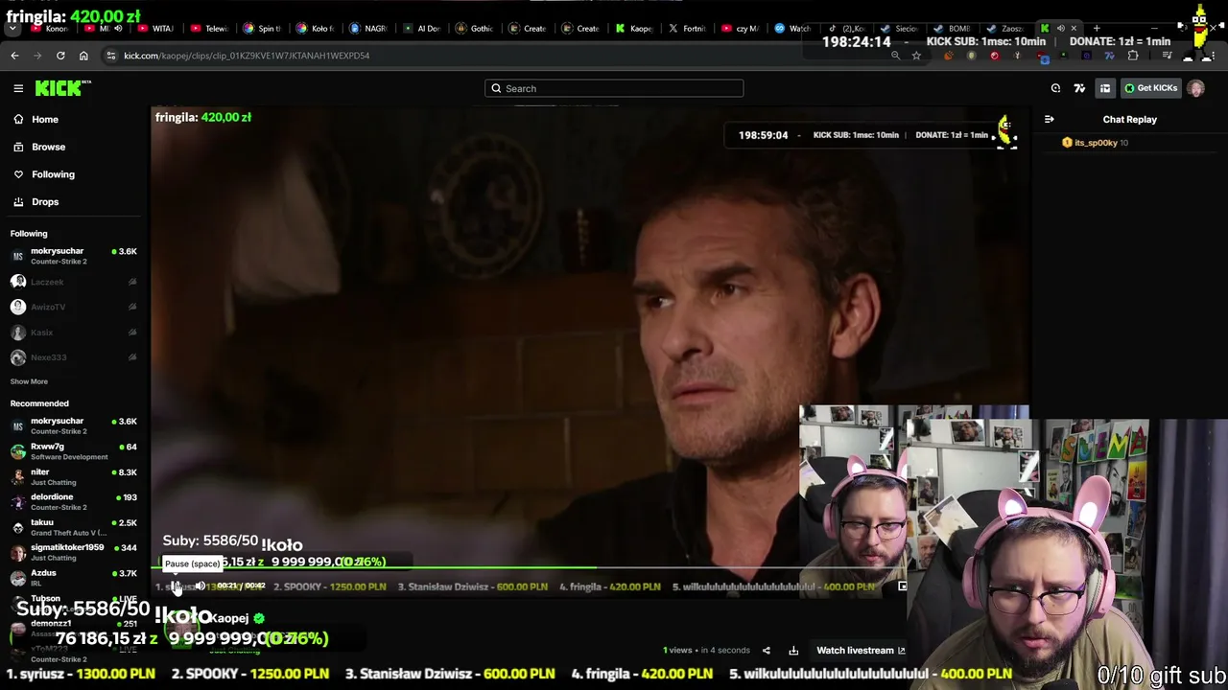Go to the Kick logo homepage
This screenshot has height=690, width=1228.
tap(63, 88)
